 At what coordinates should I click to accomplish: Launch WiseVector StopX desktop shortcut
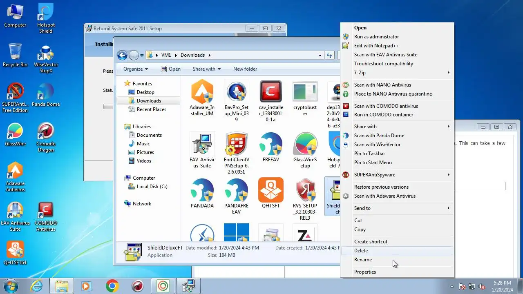coord(46,58)
